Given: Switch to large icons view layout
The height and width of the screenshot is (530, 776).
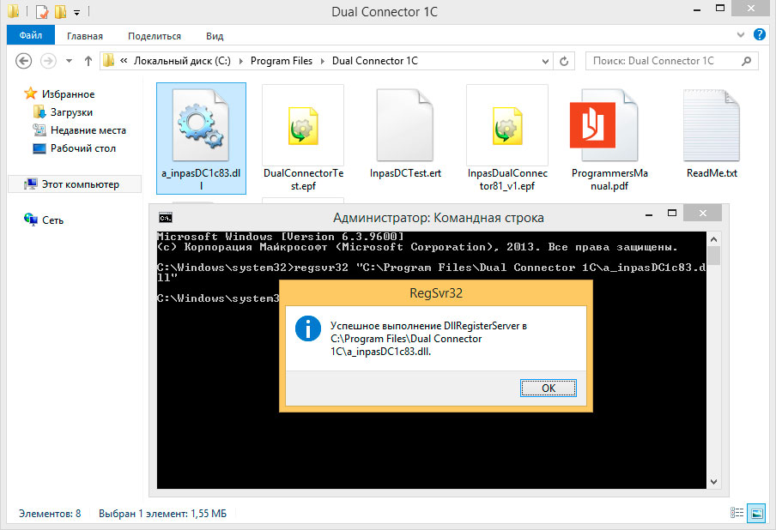Looking at the screenshot, I should click(x=756, y=513).
